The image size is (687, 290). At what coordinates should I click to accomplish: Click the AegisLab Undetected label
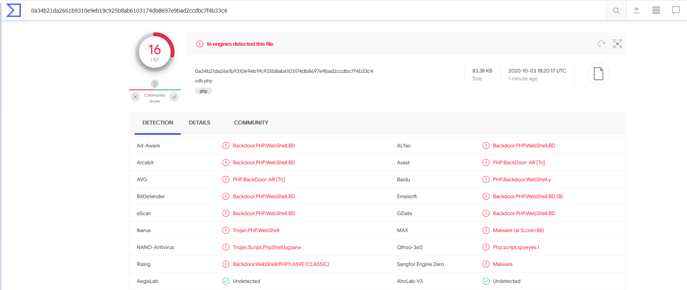click(246, 281)
